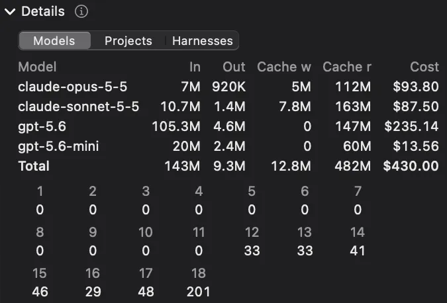Select day 1 in the calendar grid
The width and height of the screenshot is (447, 303).
pyautogui.click(x=40, y=191)
